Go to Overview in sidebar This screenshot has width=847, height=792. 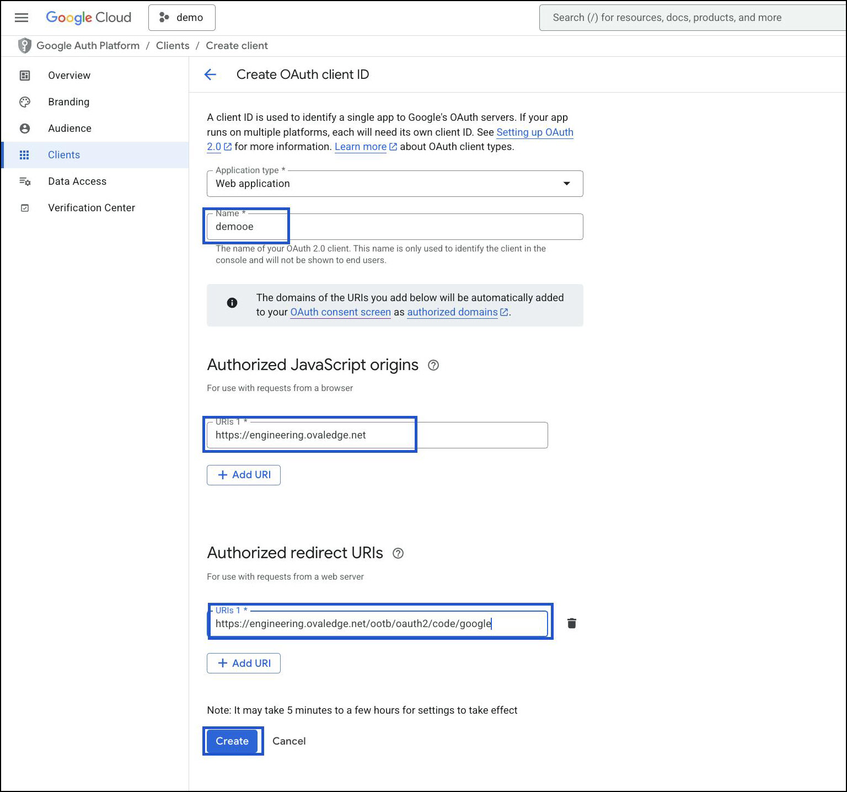[69, 76]
